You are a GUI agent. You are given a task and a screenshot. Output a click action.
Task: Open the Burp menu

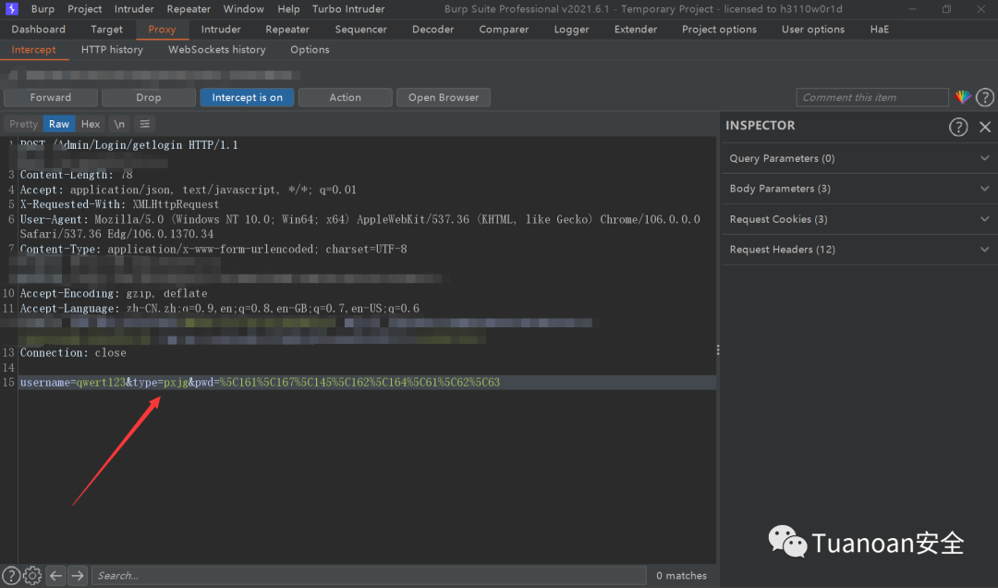pyautogui.click(x=43, y=9)
